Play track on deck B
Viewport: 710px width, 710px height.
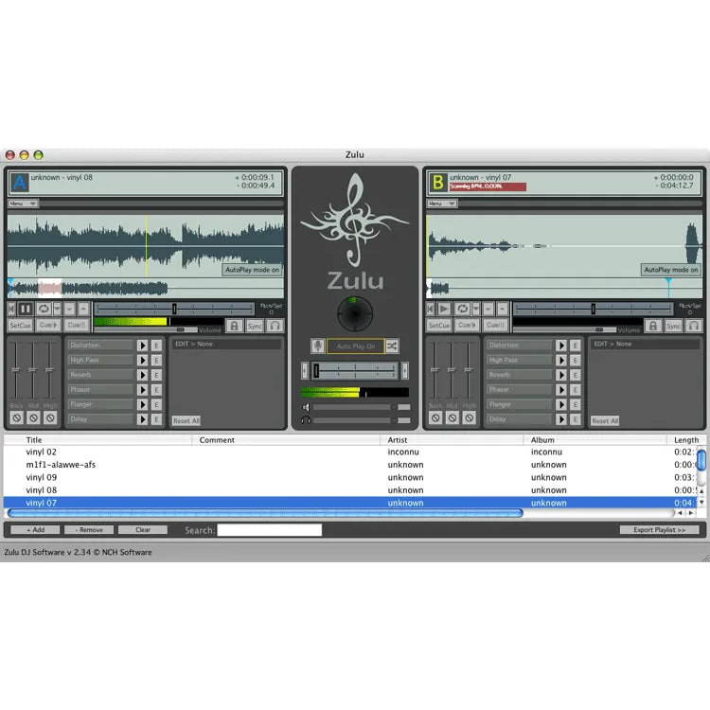click(445, 310)
